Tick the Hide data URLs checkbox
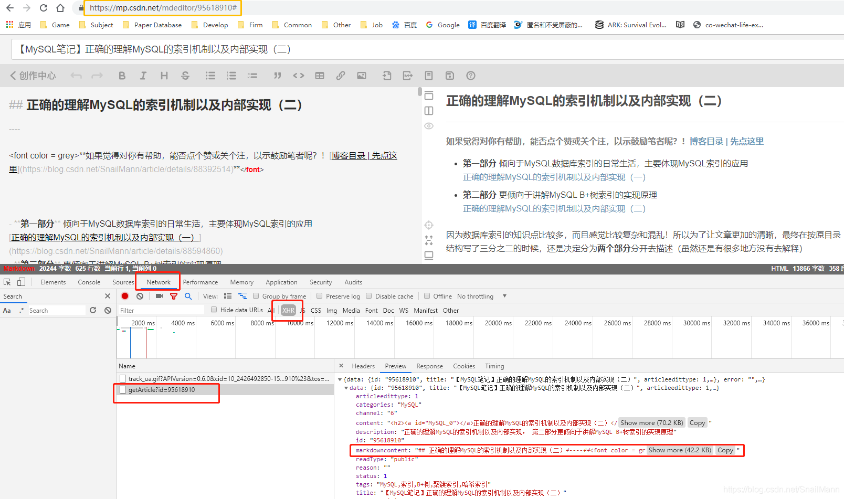Viewport: 844px width, 499px height. pos(214,310)
